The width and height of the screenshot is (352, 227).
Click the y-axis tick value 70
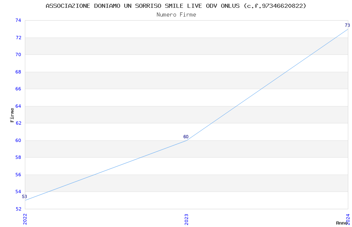[18, 54]
